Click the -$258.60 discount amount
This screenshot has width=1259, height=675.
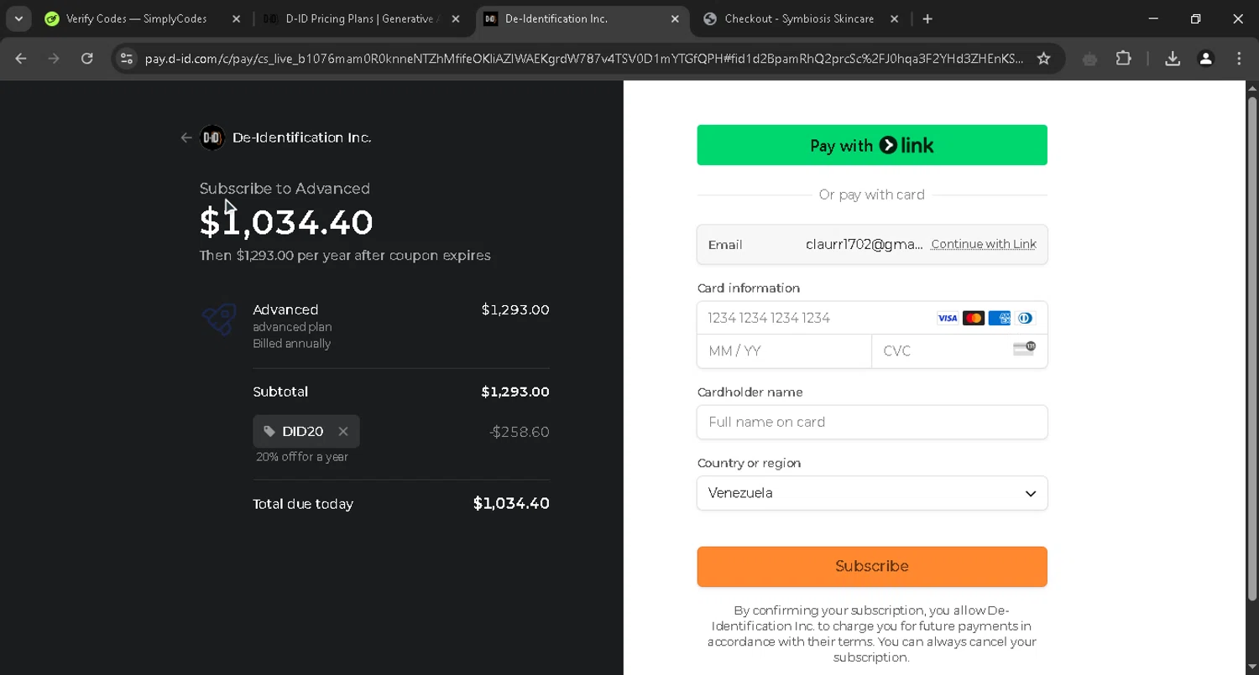tap(519, 432)
